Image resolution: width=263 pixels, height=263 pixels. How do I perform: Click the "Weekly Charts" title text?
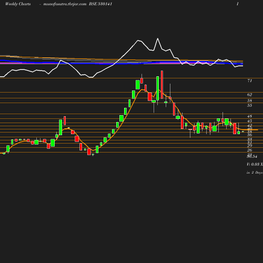(18, 4)
